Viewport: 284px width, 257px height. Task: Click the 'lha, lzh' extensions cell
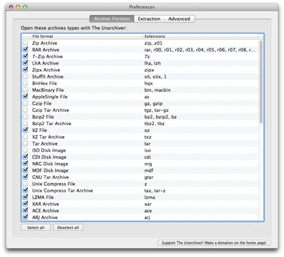tap(152, 63)
